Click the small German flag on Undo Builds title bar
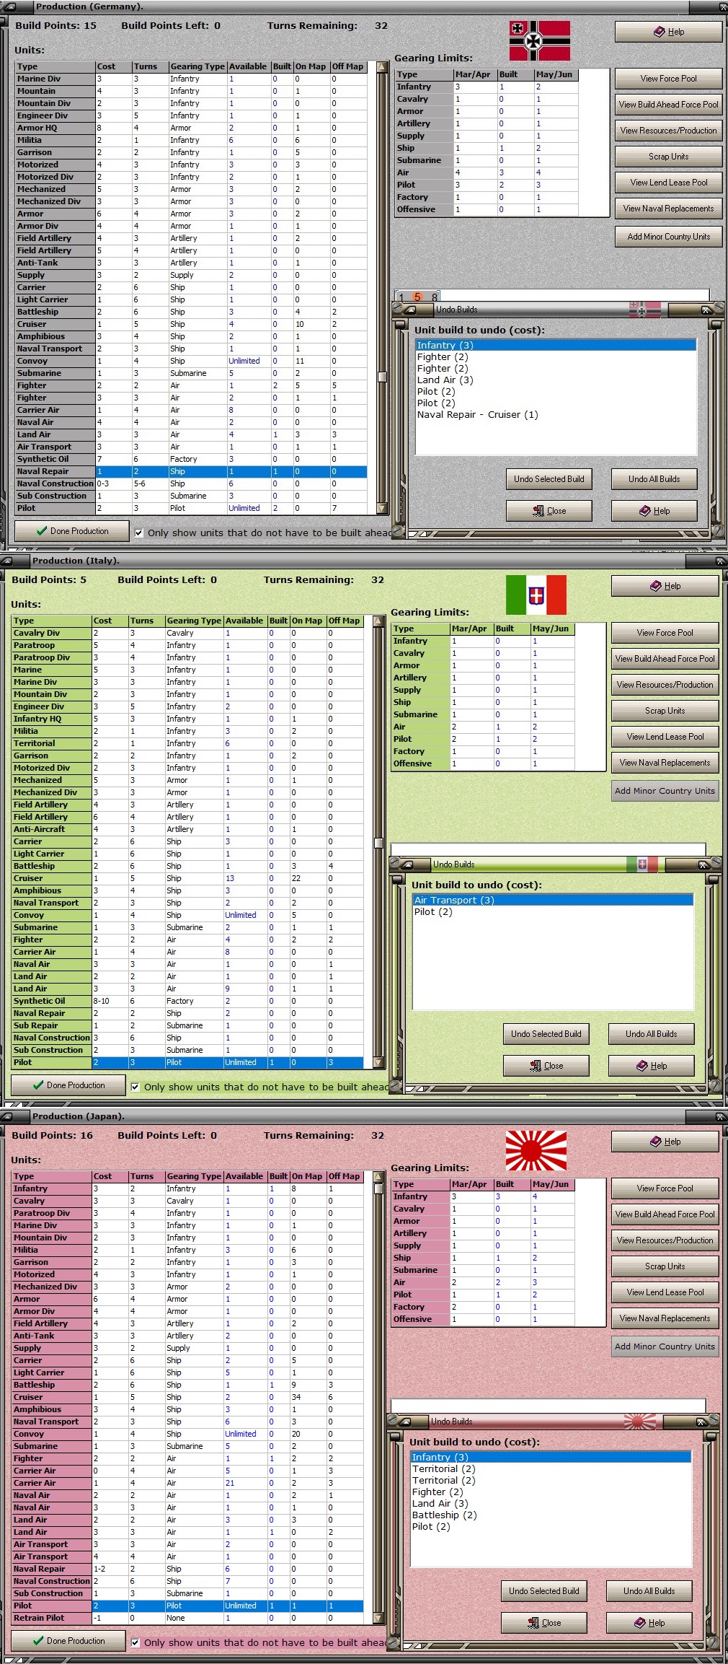The height and width of the screenshot is (1664, 728). coord(645,310)
